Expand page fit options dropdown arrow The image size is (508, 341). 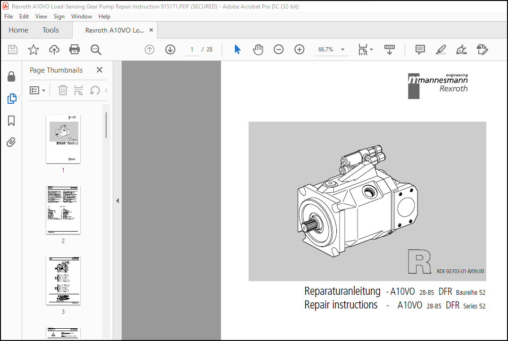point(371,50)
